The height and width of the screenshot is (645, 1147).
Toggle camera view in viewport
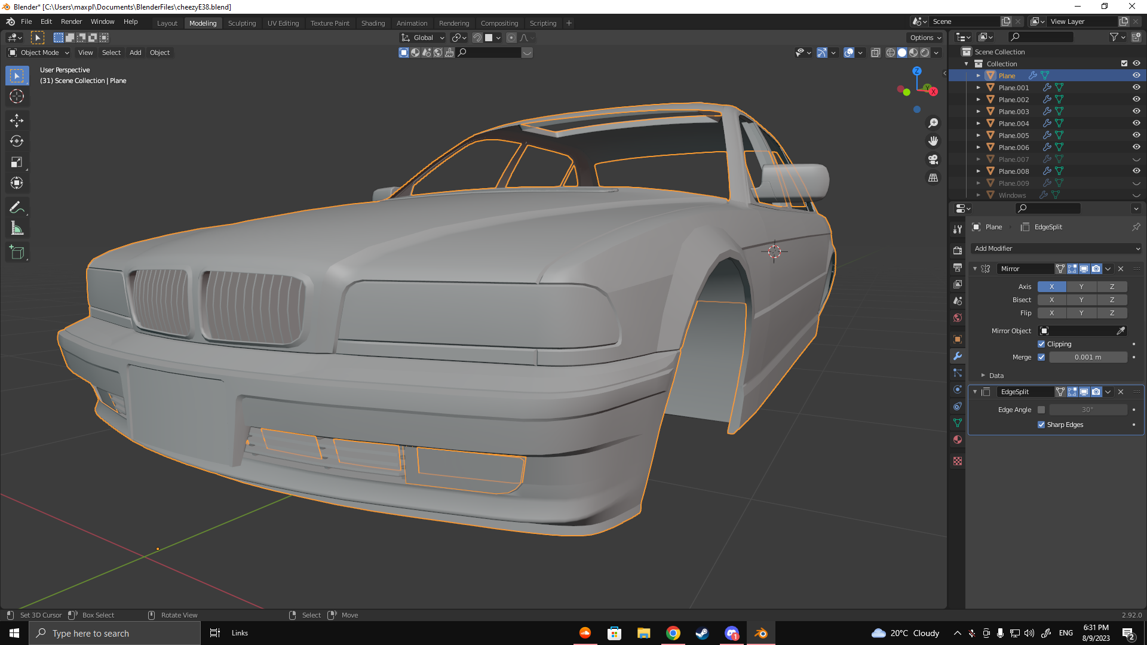pyautogui.click(x=933, y=159)
